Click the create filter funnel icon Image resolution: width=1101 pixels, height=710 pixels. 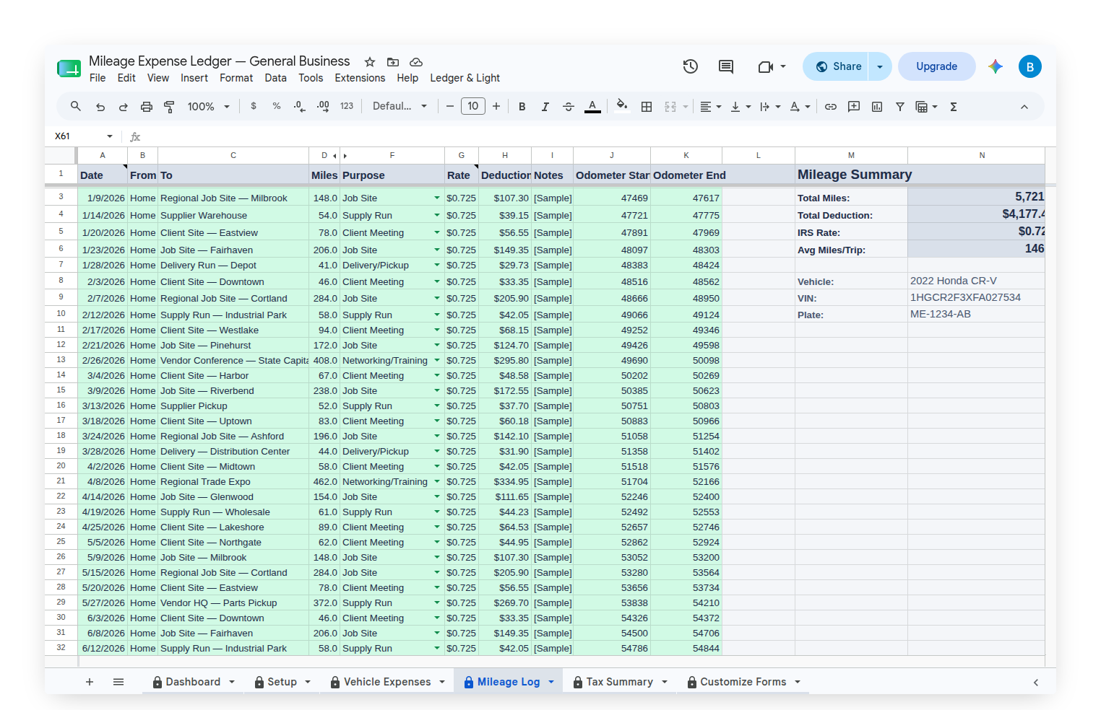pos(900,107)
